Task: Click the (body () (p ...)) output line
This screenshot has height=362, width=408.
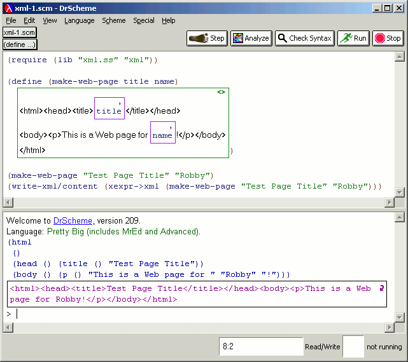Action: [x=151, y=274]
